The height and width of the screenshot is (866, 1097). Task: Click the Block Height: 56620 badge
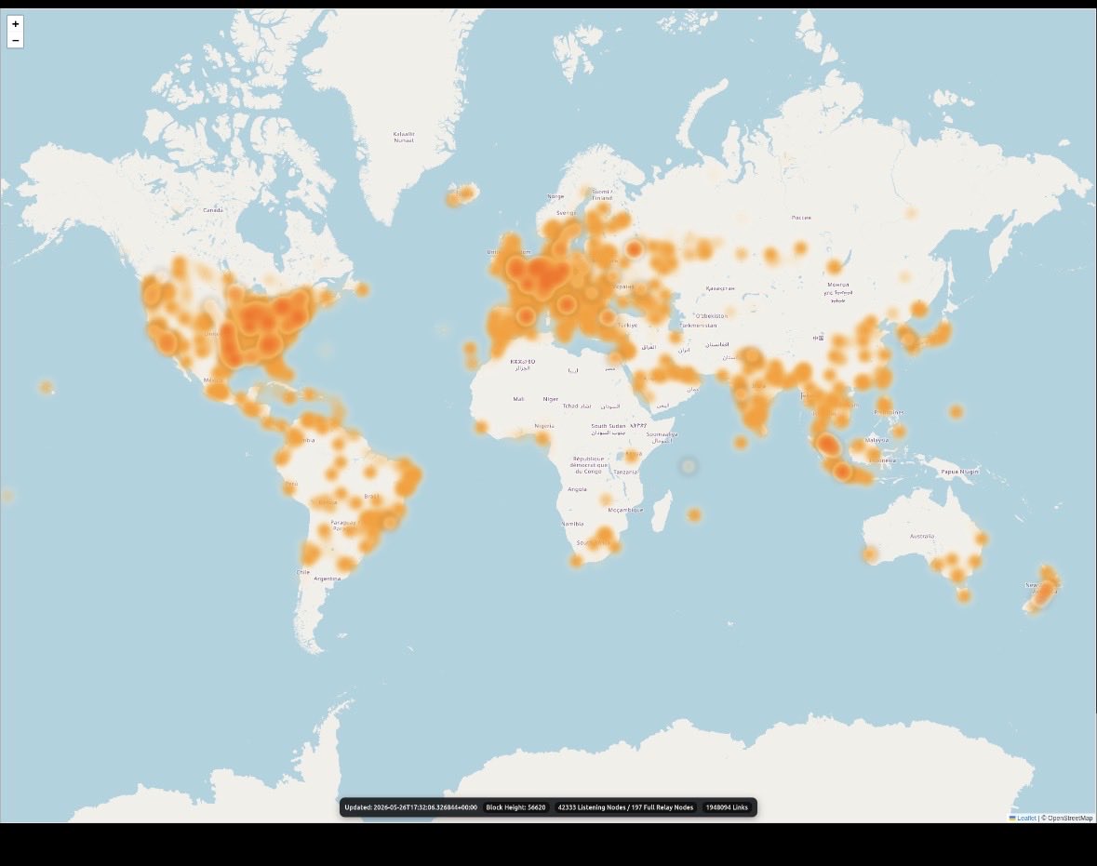pos(515,807)
